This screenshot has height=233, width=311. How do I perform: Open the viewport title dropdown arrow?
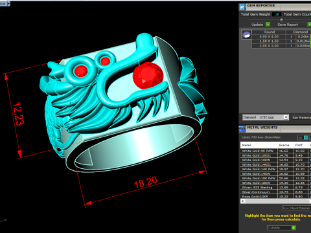(x=9, y=4)
